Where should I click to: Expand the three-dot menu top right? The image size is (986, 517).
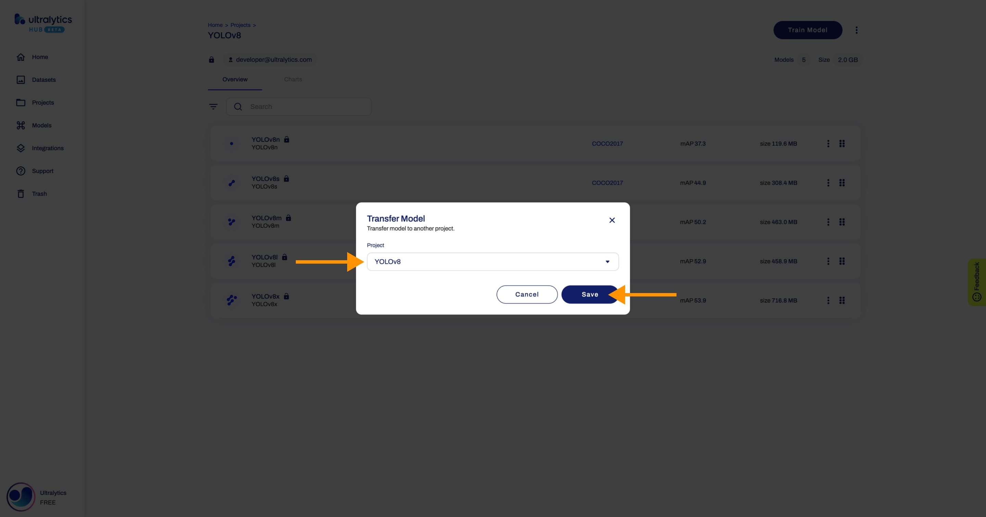click(856, 30)
